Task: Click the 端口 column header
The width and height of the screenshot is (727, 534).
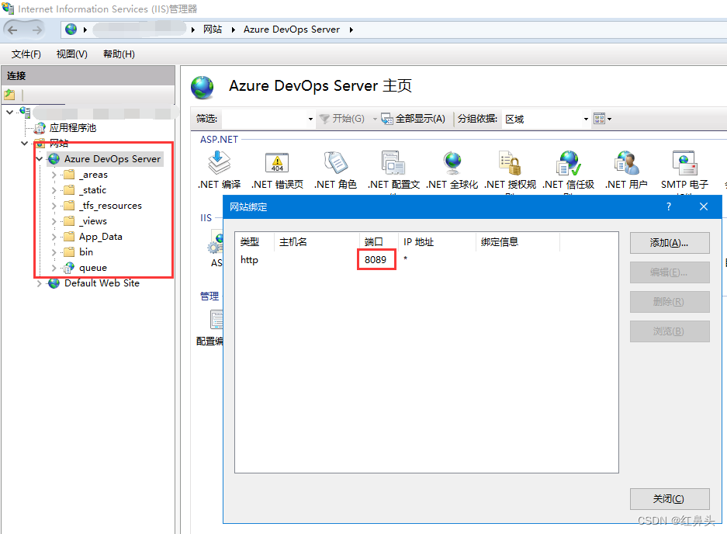Action: 379,241
